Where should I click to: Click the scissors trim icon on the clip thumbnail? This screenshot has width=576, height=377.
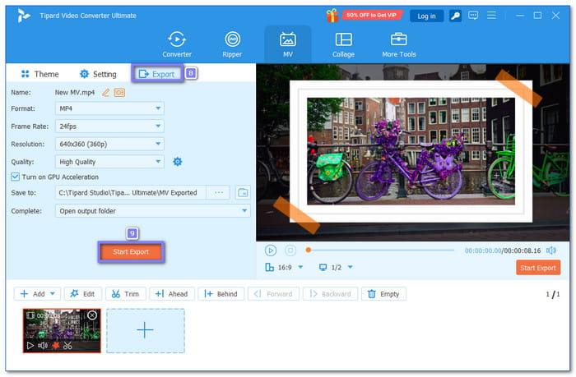click(67, 346)
